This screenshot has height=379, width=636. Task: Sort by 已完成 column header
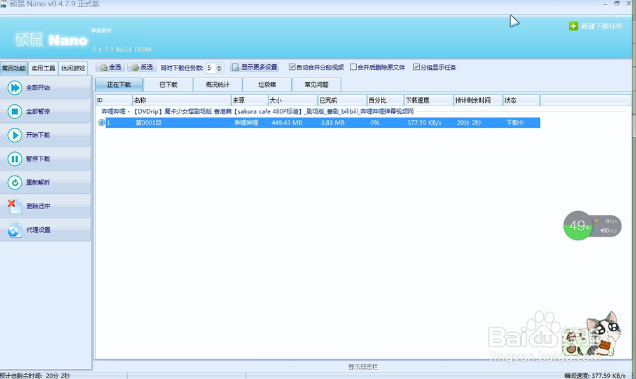[342, 100]
